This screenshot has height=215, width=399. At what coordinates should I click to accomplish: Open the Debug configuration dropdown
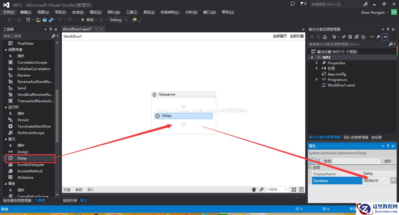(x=126, y=20)
